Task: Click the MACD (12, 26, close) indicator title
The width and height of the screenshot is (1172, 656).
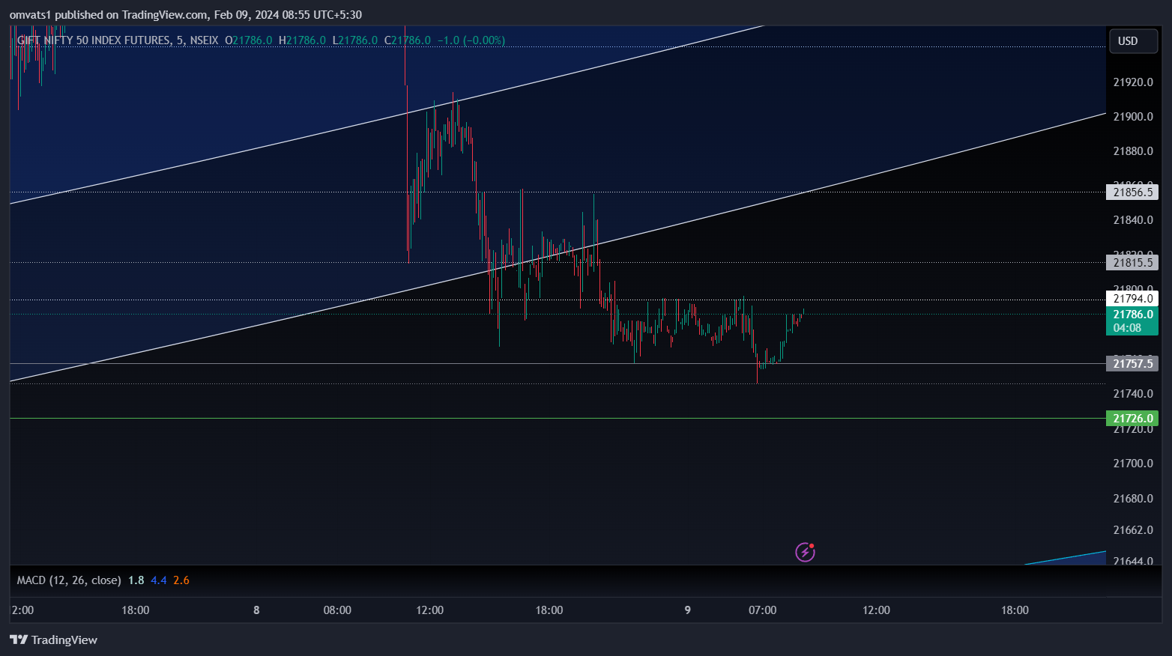Action: click(69, 580)
